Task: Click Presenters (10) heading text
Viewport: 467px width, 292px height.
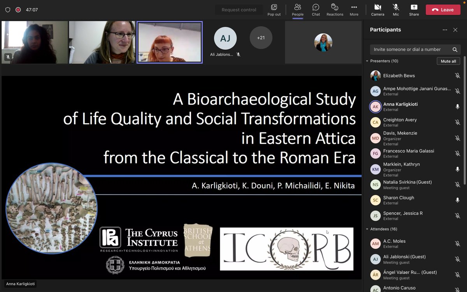Action: point(384,61)
